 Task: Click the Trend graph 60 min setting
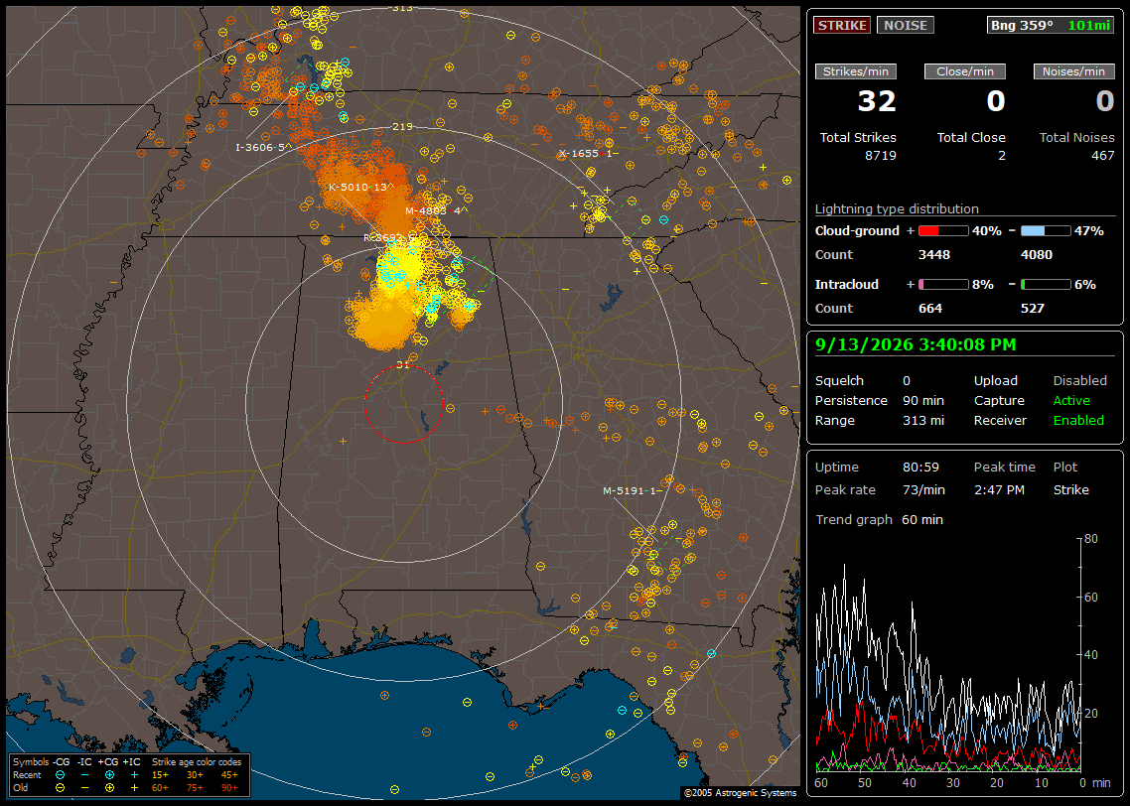pyautogui.click(x=922, y=520)
